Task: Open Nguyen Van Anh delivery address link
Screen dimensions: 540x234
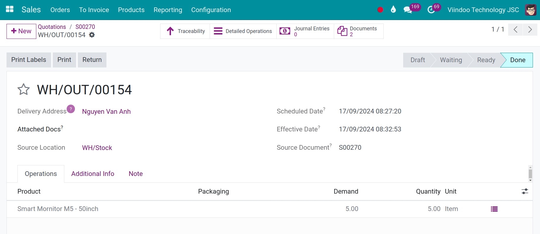Action: click(x=106, y=111)
